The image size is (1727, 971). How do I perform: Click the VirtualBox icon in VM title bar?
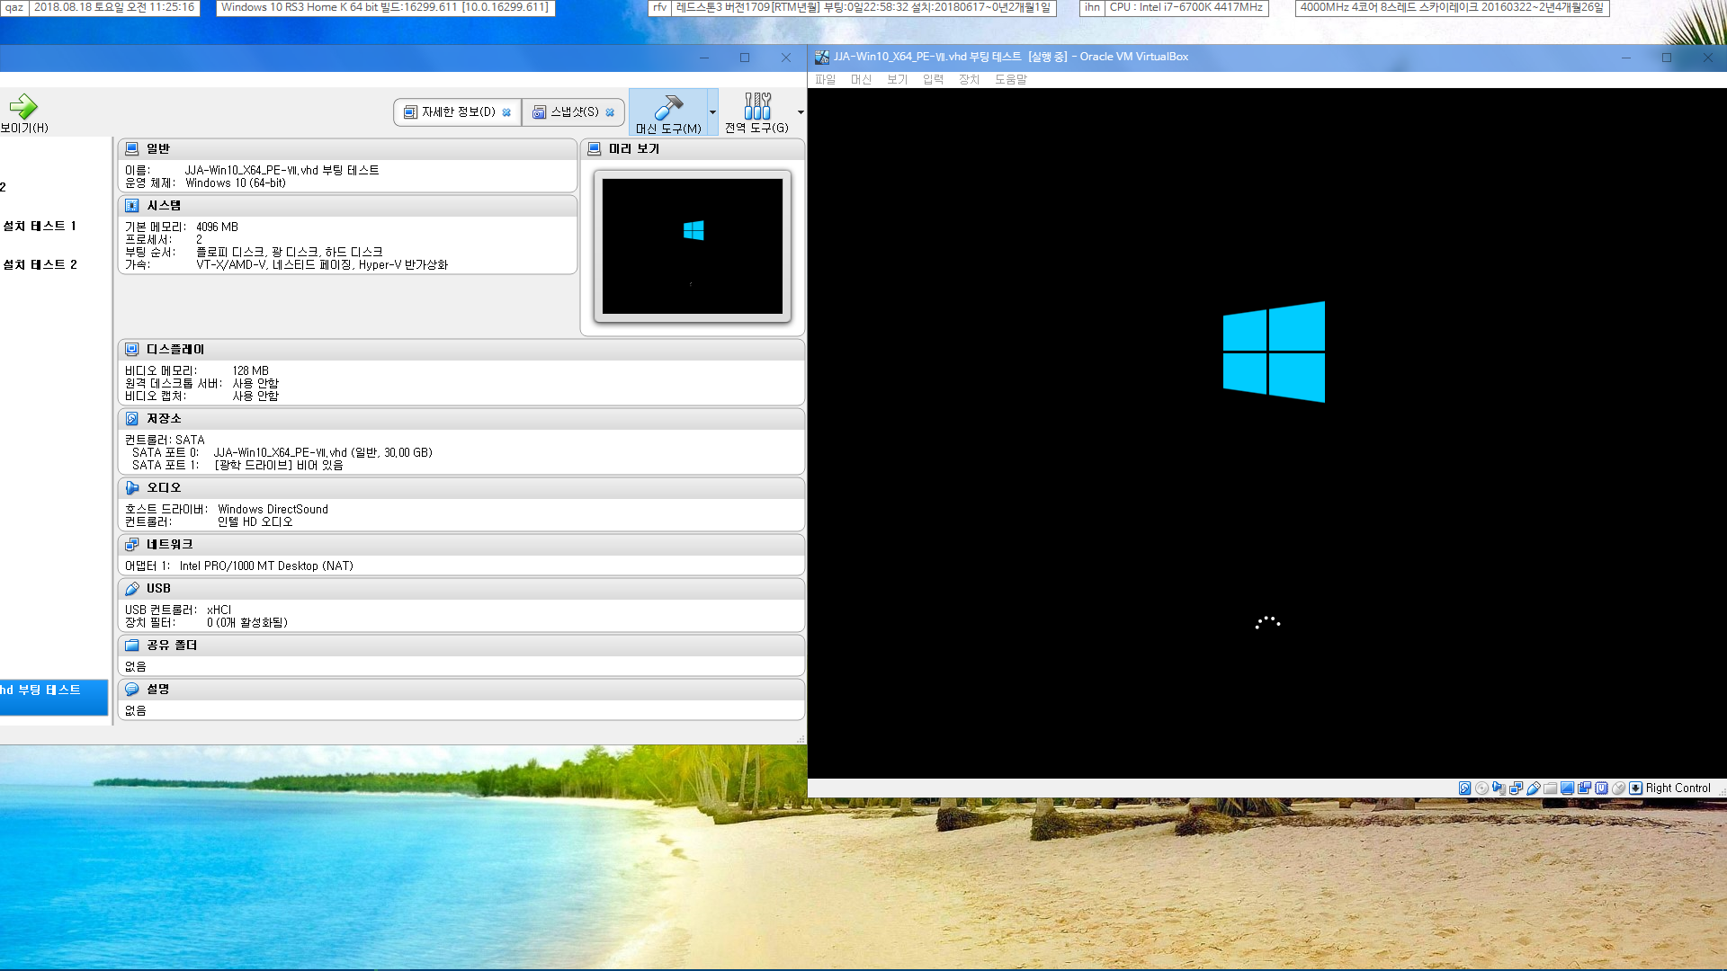point(821,57)
